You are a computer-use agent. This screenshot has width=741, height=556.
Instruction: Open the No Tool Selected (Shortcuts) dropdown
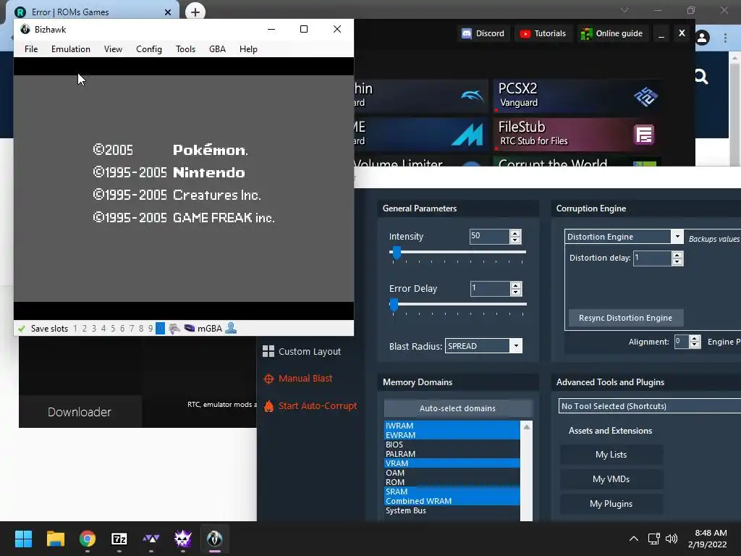pyautogui.click(x=649, y=406)
